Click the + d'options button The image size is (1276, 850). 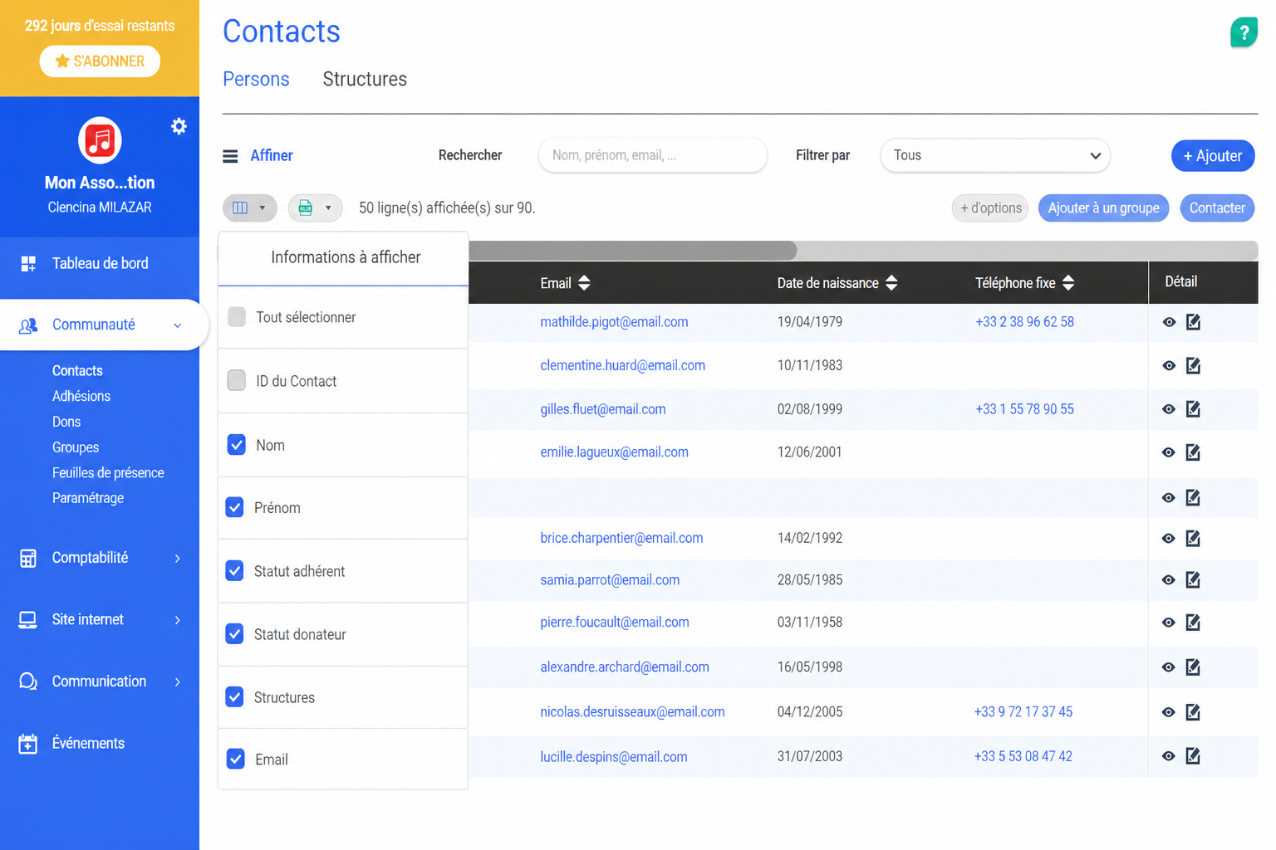click(990, 208)
